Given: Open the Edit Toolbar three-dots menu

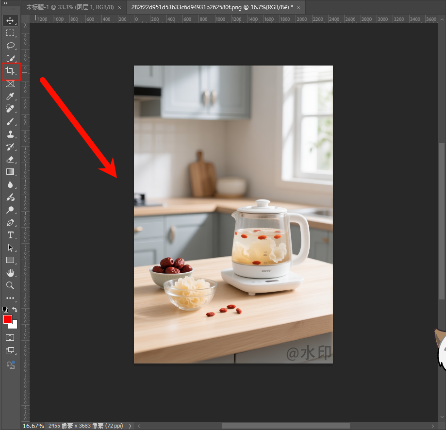Looking at the screenshot, I should point(10,298).
